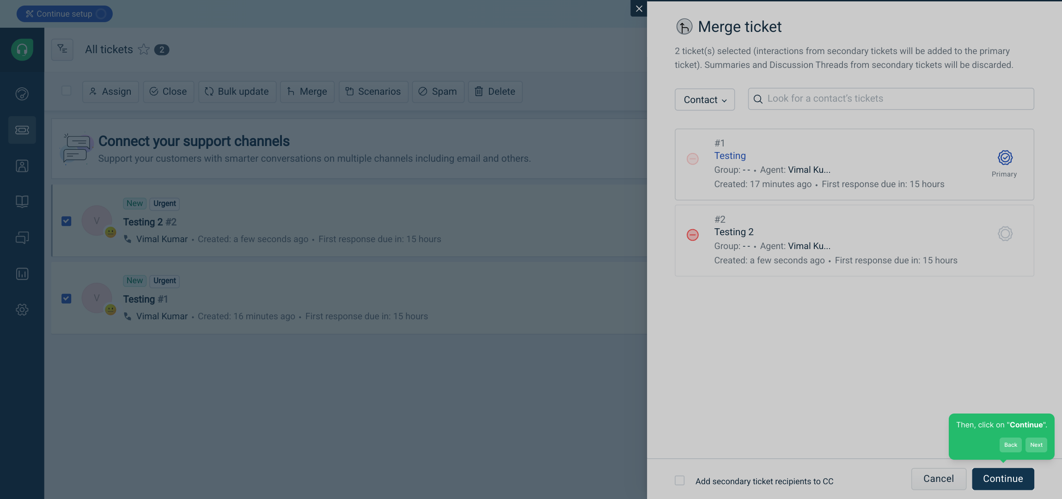Open the dashboard gauge sidebar icon
Viewport: 1062px width, 499px height.
pyautogui.click(x=22, y=94)
